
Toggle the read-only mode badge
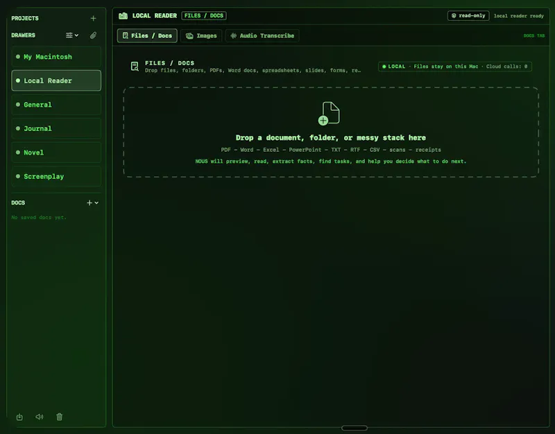(468, 16)
